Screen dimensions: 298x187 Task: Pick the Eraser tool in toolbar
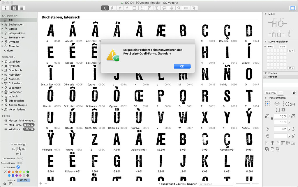click(x=119, y=8)
